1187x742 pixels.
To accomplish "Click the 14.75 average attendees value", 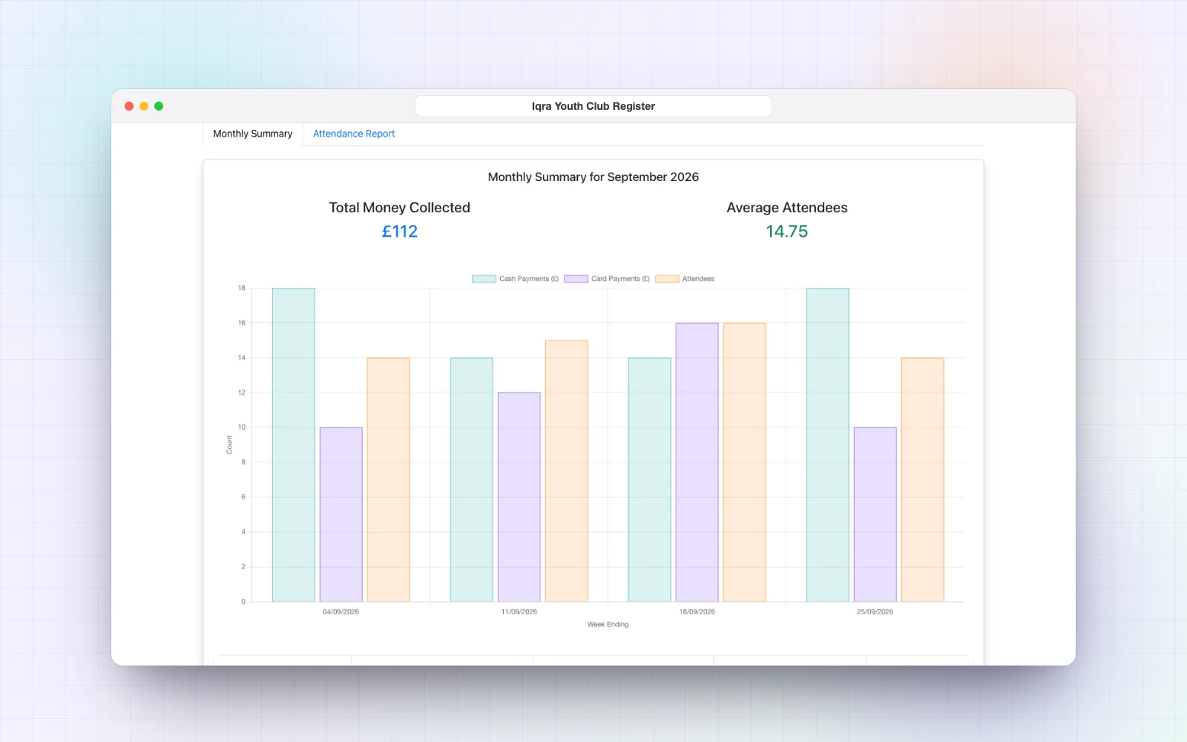I will point(787,232).
